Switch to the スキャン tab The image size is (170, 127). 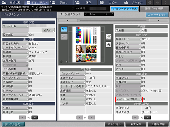click(134, 2)
